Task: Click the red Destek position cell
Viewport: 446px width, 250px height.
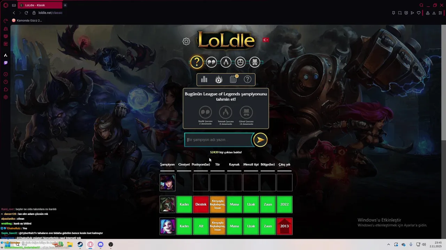Action: click(x=201, y=205)
